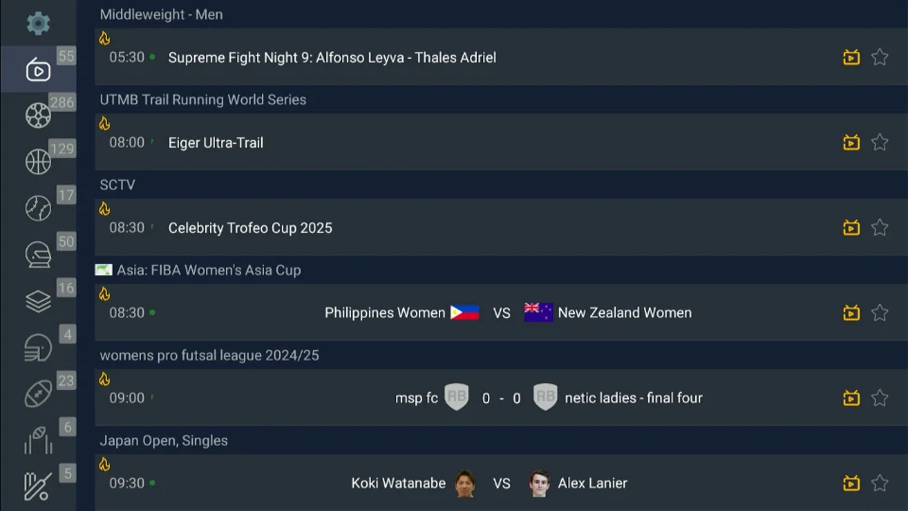Open Supreme Fight Night 9 event title
The height and width of the screenshot is (511, 908).
pyautogui.click(x=332, y=58)
